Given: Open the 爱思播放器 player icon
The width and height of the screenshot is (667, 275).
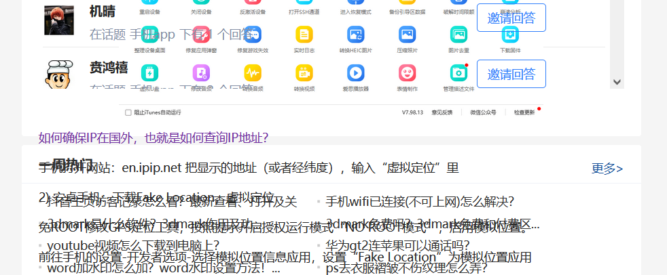Looking at the screenshot, I should [355, 73].
